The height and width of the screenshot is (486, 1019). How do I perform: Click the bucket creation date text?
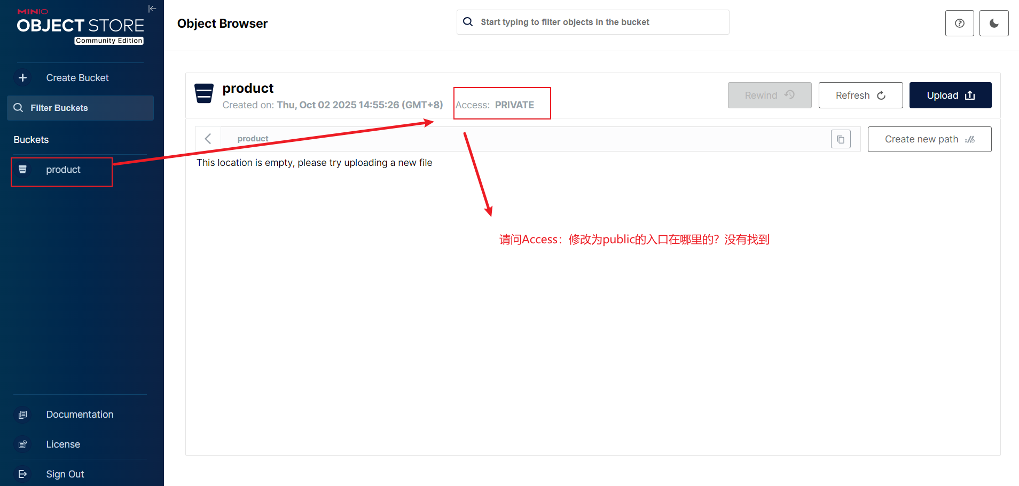click(x=333, y=105)
